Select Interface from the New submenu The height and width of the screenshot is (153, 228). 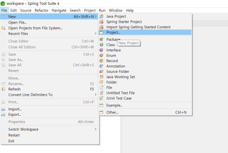(145, 50)
